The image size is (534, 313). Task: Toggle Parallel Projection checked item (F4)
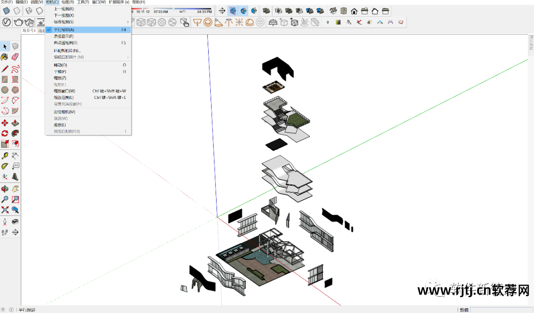tap(88, 30)
